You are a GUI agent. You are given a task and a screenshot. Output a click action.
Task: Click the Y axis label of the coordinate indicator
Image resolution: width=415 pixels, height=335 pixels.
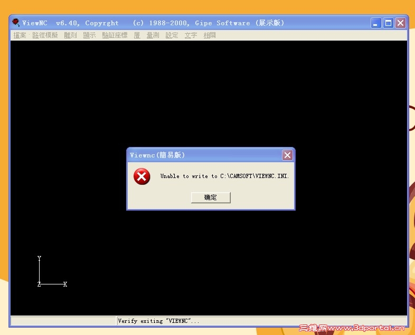(x=39, y=258)
